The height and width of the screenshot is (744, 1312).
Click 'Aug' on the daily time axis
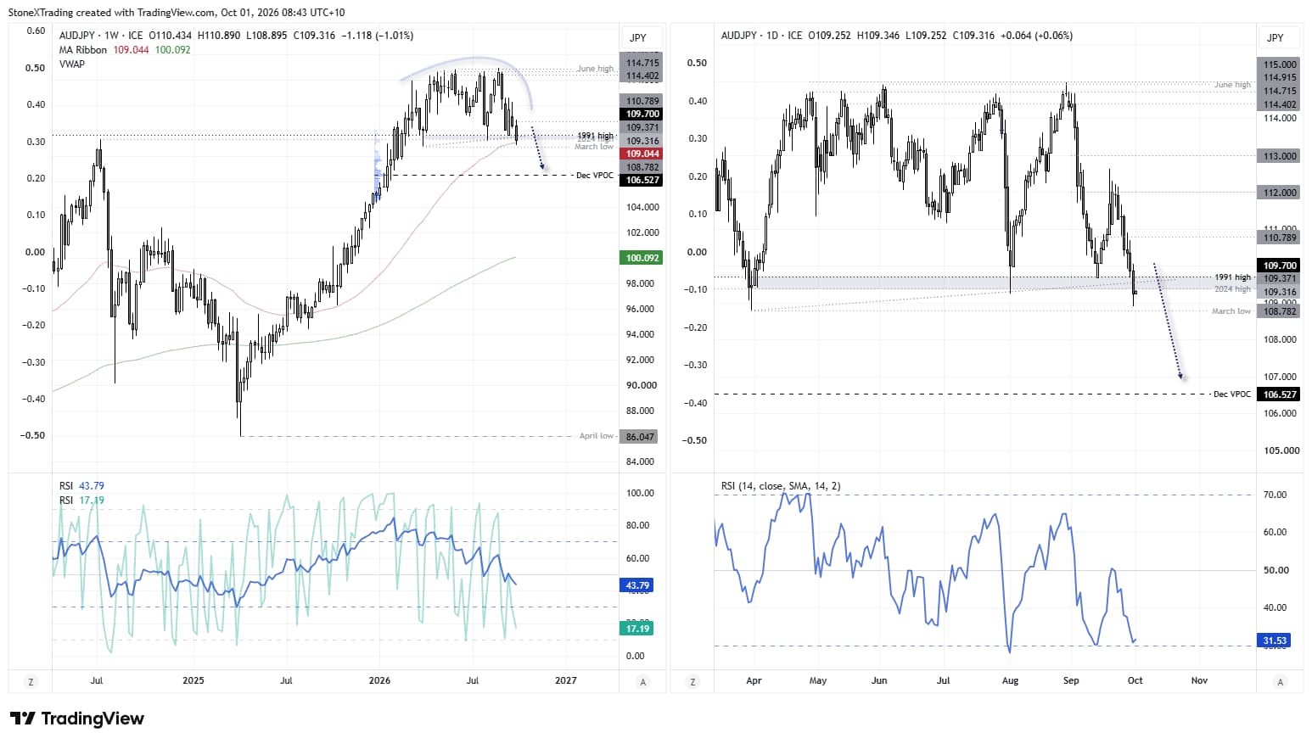1010,680
